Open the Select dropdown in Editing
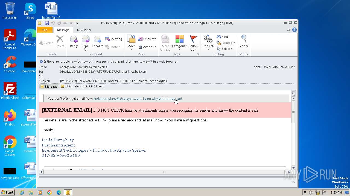 coord(225,49)
